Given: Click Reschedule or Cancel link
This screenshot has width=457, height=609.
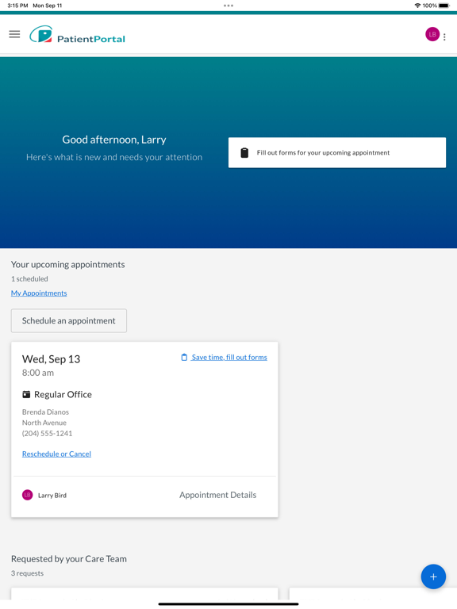Looking at the screenshot, I should [x=57, y=454].
